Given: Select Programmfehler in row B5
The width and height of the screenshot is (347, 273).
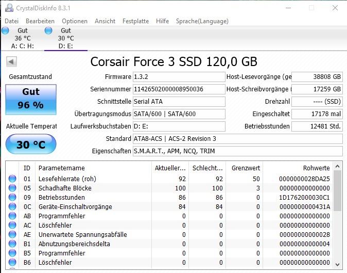Looking at the screenshot, I should coord(62,253).
